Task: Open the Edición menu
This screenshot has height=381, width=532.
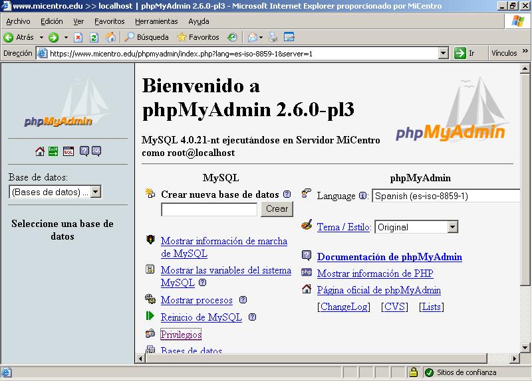Action: pyautogui.click(x=52, y=21)
